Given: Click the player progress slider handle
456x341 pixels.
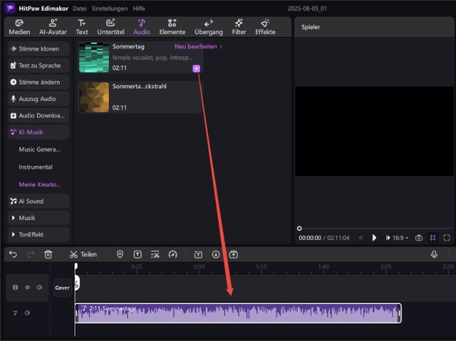Looking at the screenshot, I should click(299, 228).
